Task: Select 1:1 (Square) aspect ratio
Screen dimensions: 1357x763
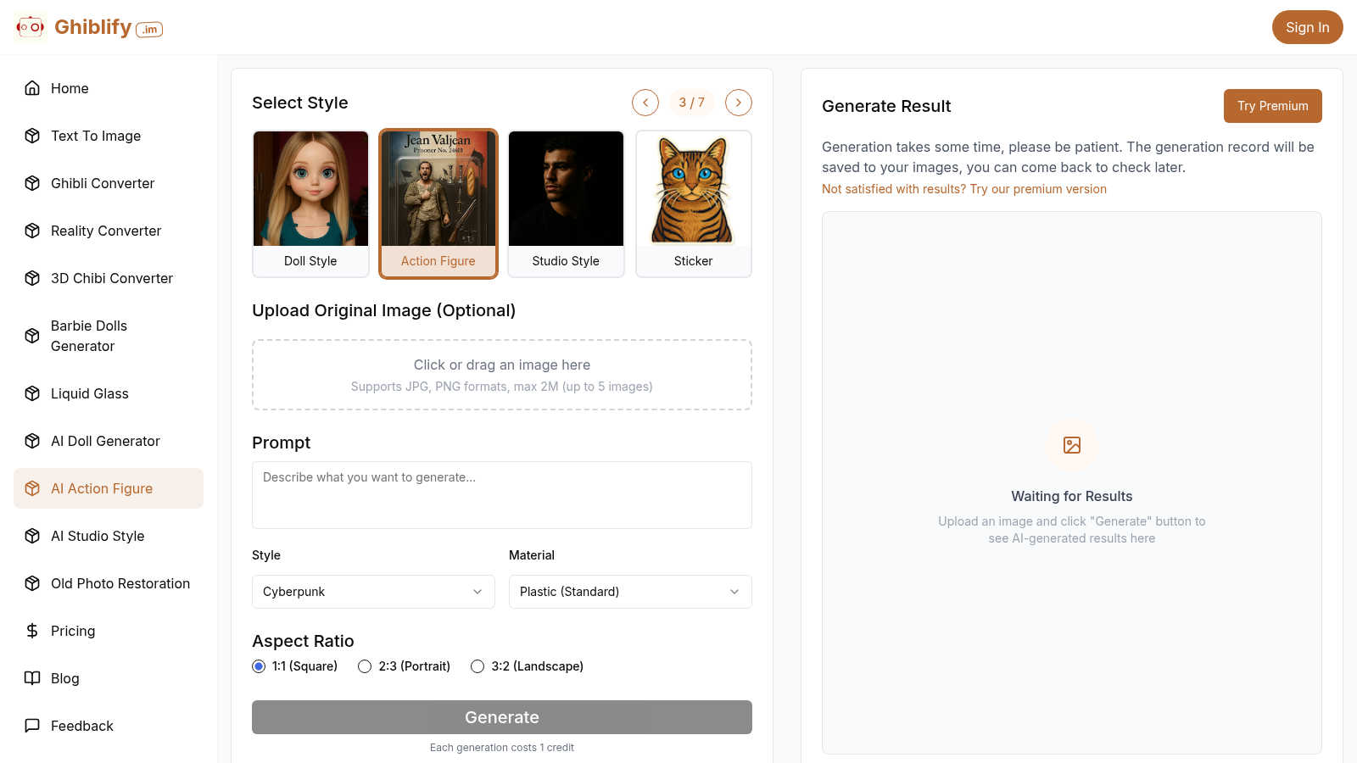Action: coord(259,666)
